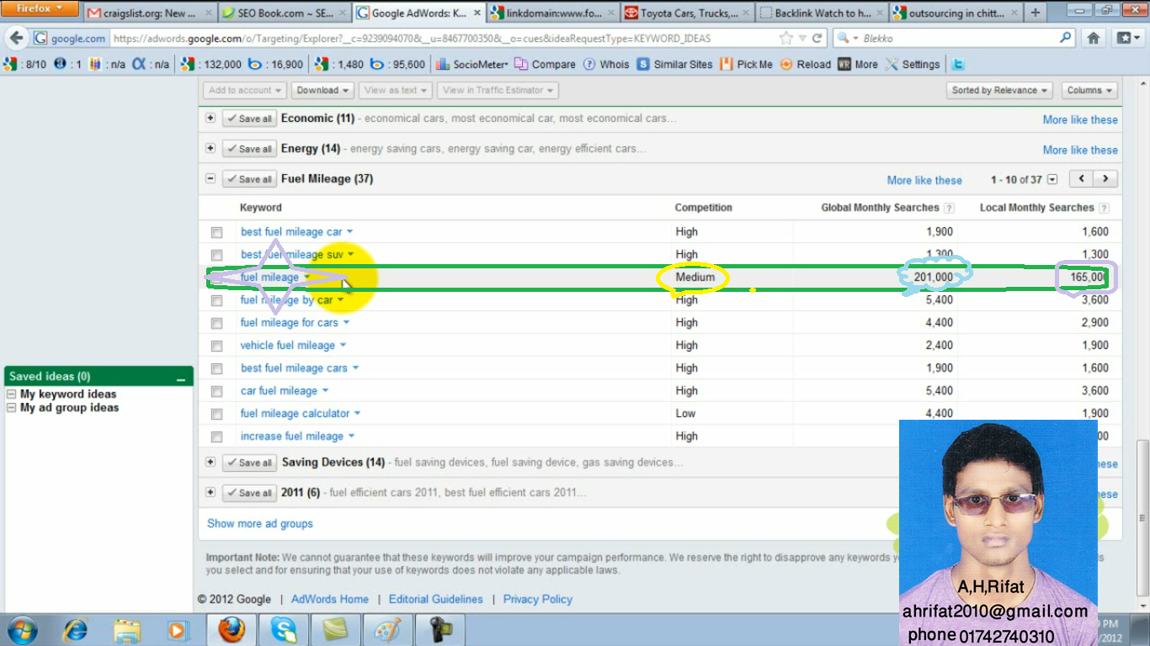1150x646 pixels.
Task: Switch to the outsourcing in chitt... tab
Action: (956, 13)
